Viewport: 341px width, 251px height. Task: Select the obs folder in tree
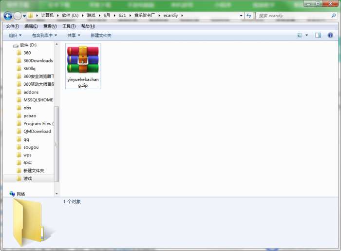(x=27, y=108)
